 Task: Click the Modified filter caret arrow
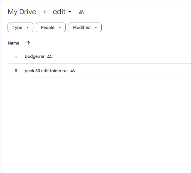[x=96, y=27]
